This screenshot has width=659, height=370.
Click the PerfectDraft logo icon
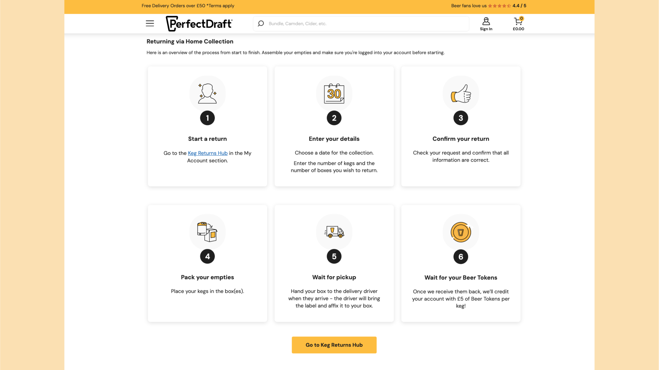200,23
